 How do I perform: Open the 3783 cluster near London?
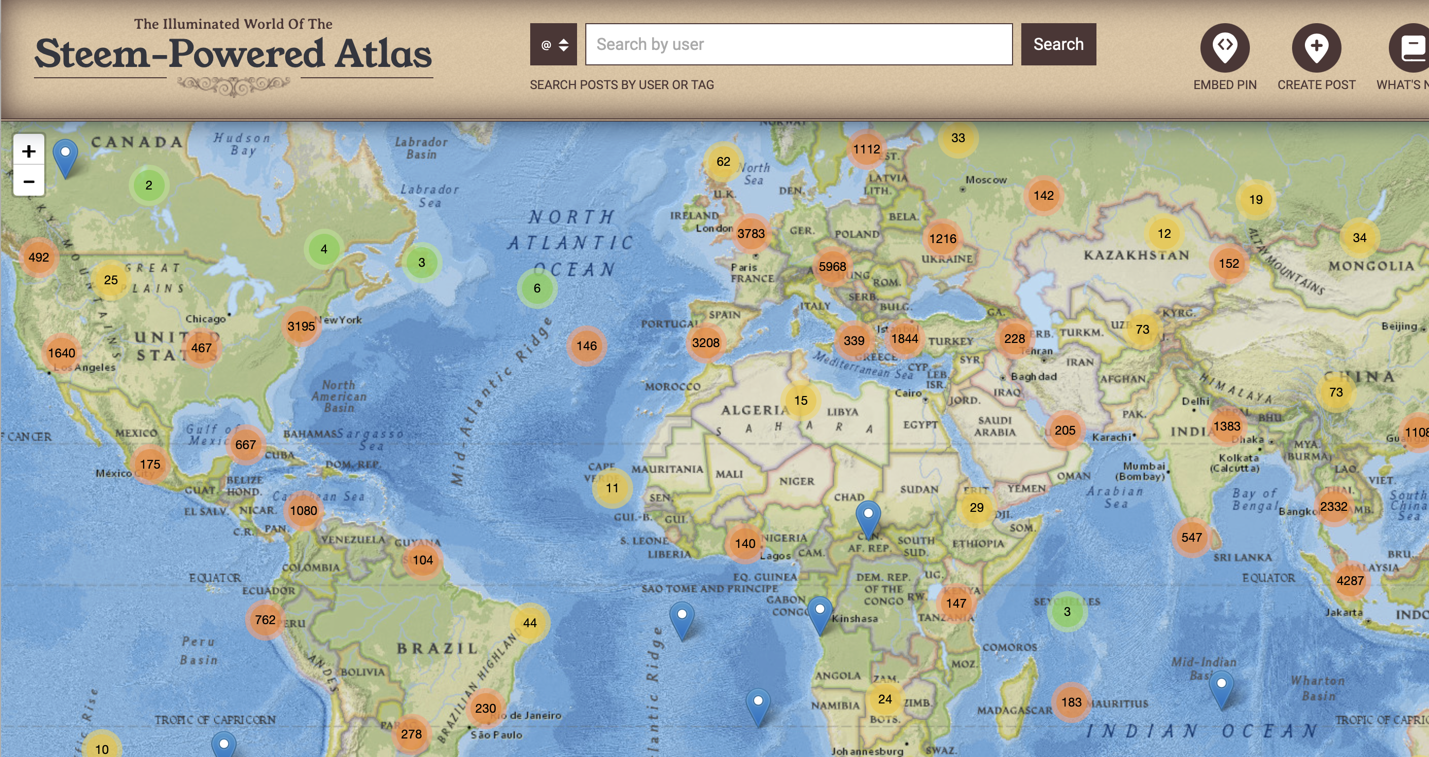point(751,234)
